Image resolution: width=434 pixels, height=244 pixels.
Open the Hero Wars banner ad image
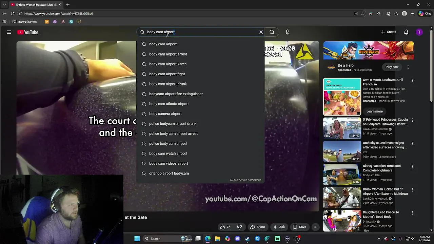pyautogui.click(x=369, y=50)
